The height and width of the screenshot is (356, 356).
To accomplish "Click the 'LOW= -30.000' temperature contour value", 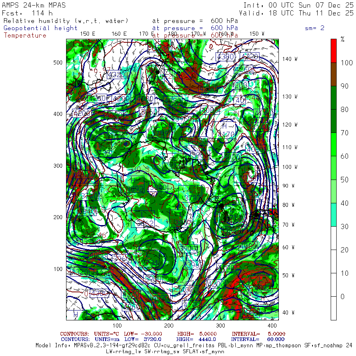I will point(143,334).
